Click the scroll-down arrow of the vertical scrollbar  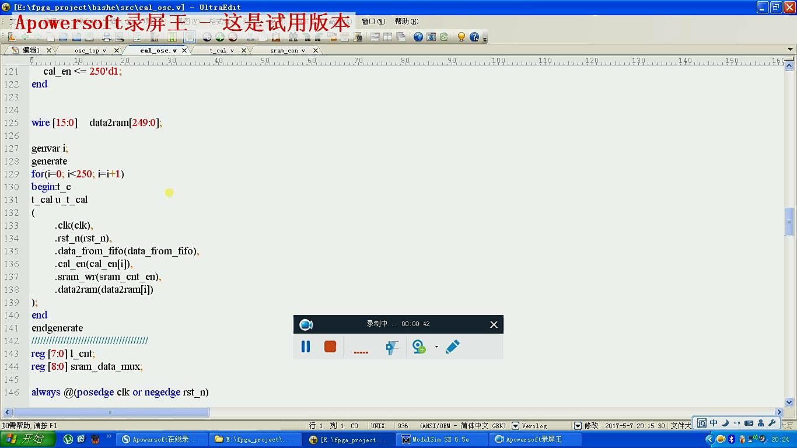pos(789,402)
